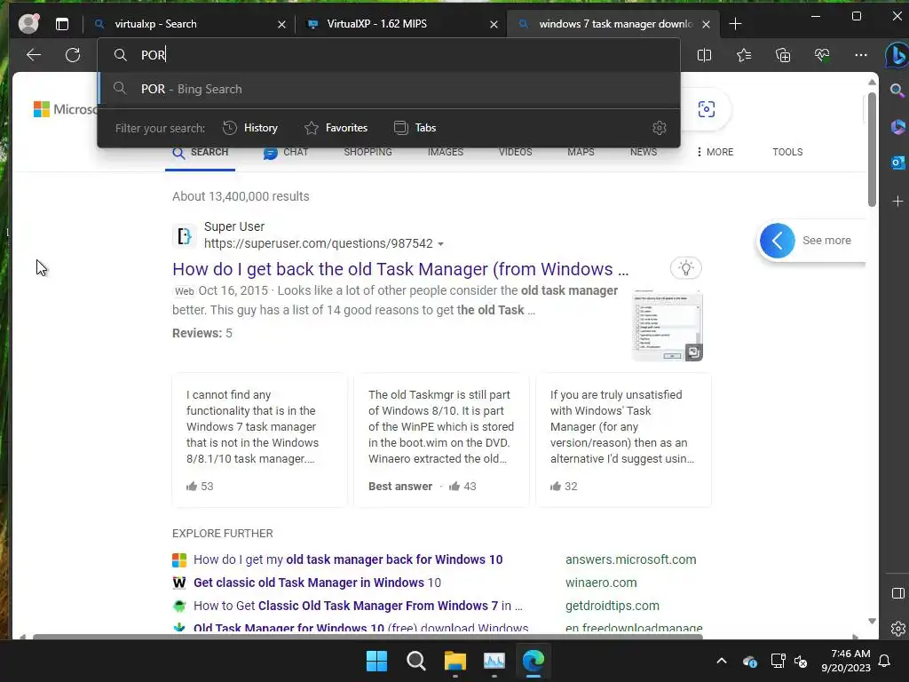Open 'Get classic old Task Manager in Windows 10'
This screenshot has height=682, width=909.
tap(317, 583)
